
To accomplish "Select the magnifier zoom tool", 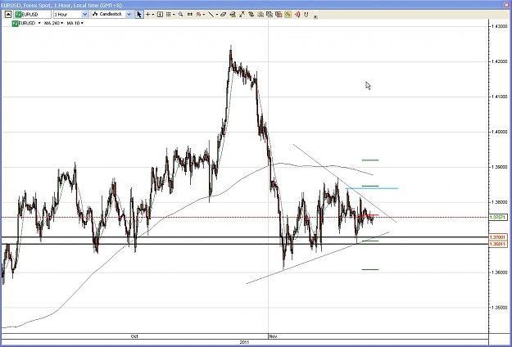I will pyautogui.click(x=180, y=15).
